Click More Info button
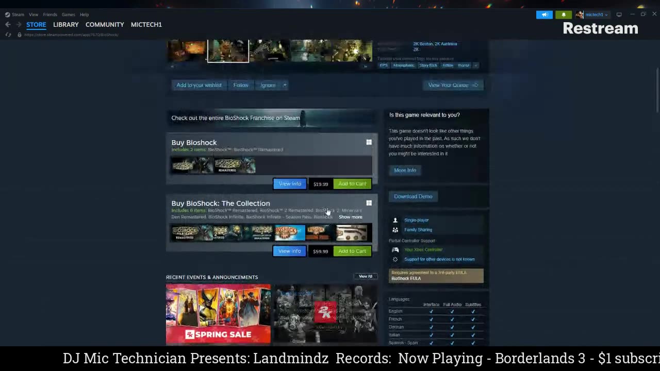The width and height of the screenshot is (660, 371). pos(405,170)
